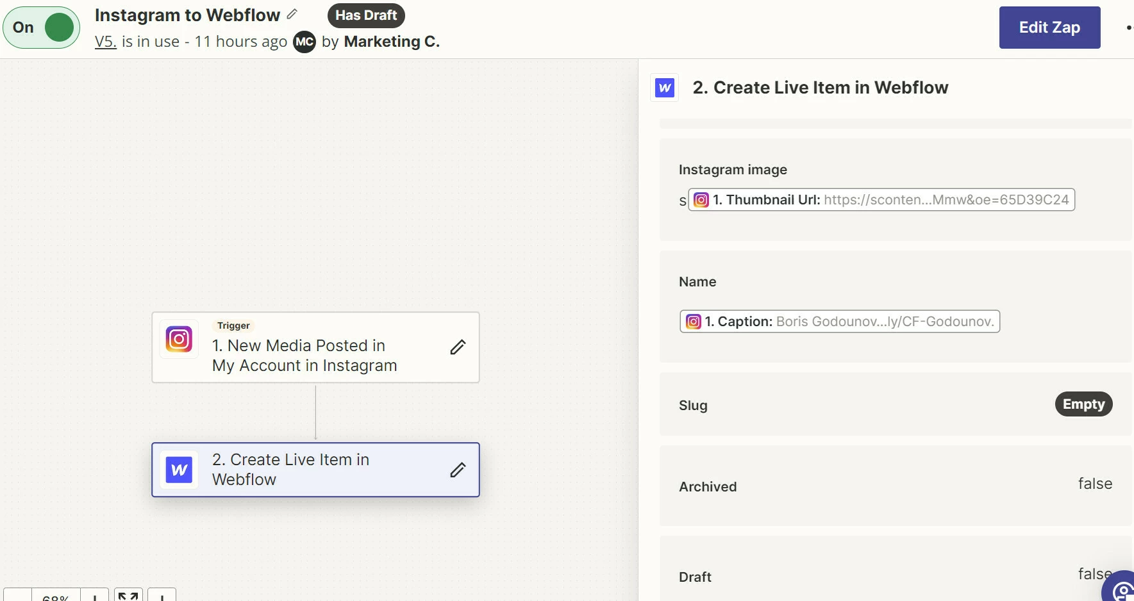
Task: Click the Instagram image field label
Action: click(x=733, y=170)
